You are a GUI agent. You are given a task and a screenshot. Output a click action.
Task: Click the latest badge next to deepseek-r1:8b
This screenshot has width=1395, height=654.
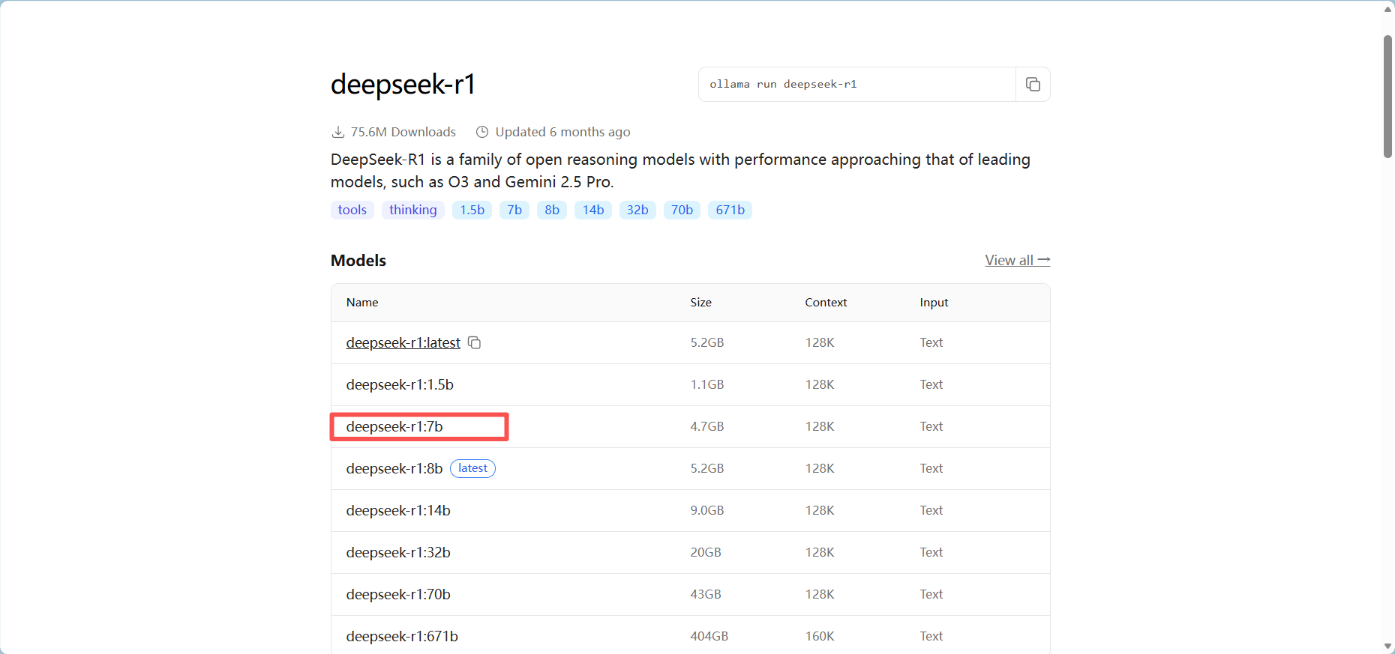coord(472,468)
